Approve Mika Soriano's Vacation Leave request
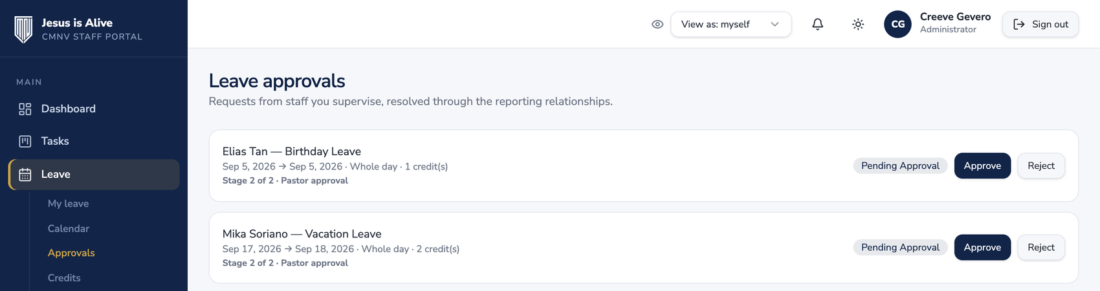The height and width of the screenshot is (291, 1100). [x=982, y=247]
